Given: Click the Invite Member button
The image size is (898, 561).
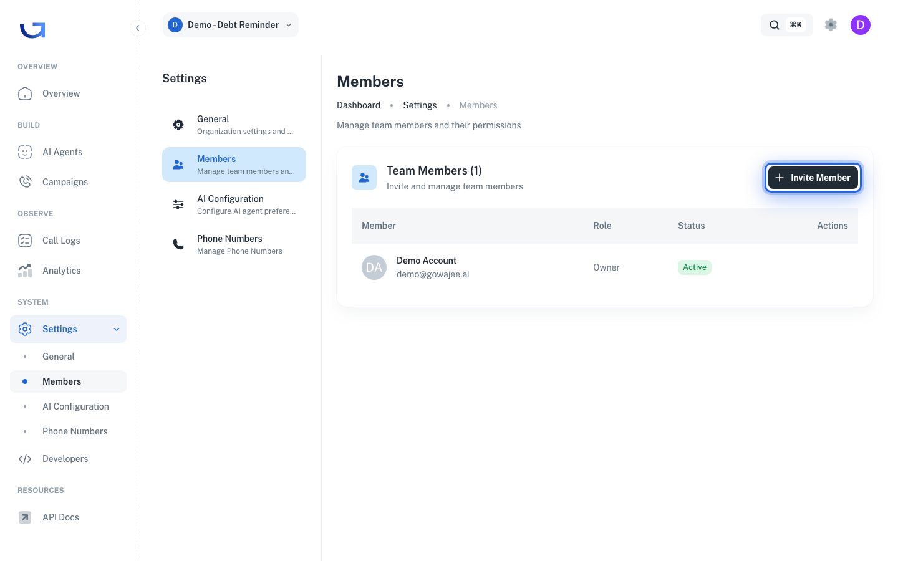Looking at the screenshot, I should [813, 178].
